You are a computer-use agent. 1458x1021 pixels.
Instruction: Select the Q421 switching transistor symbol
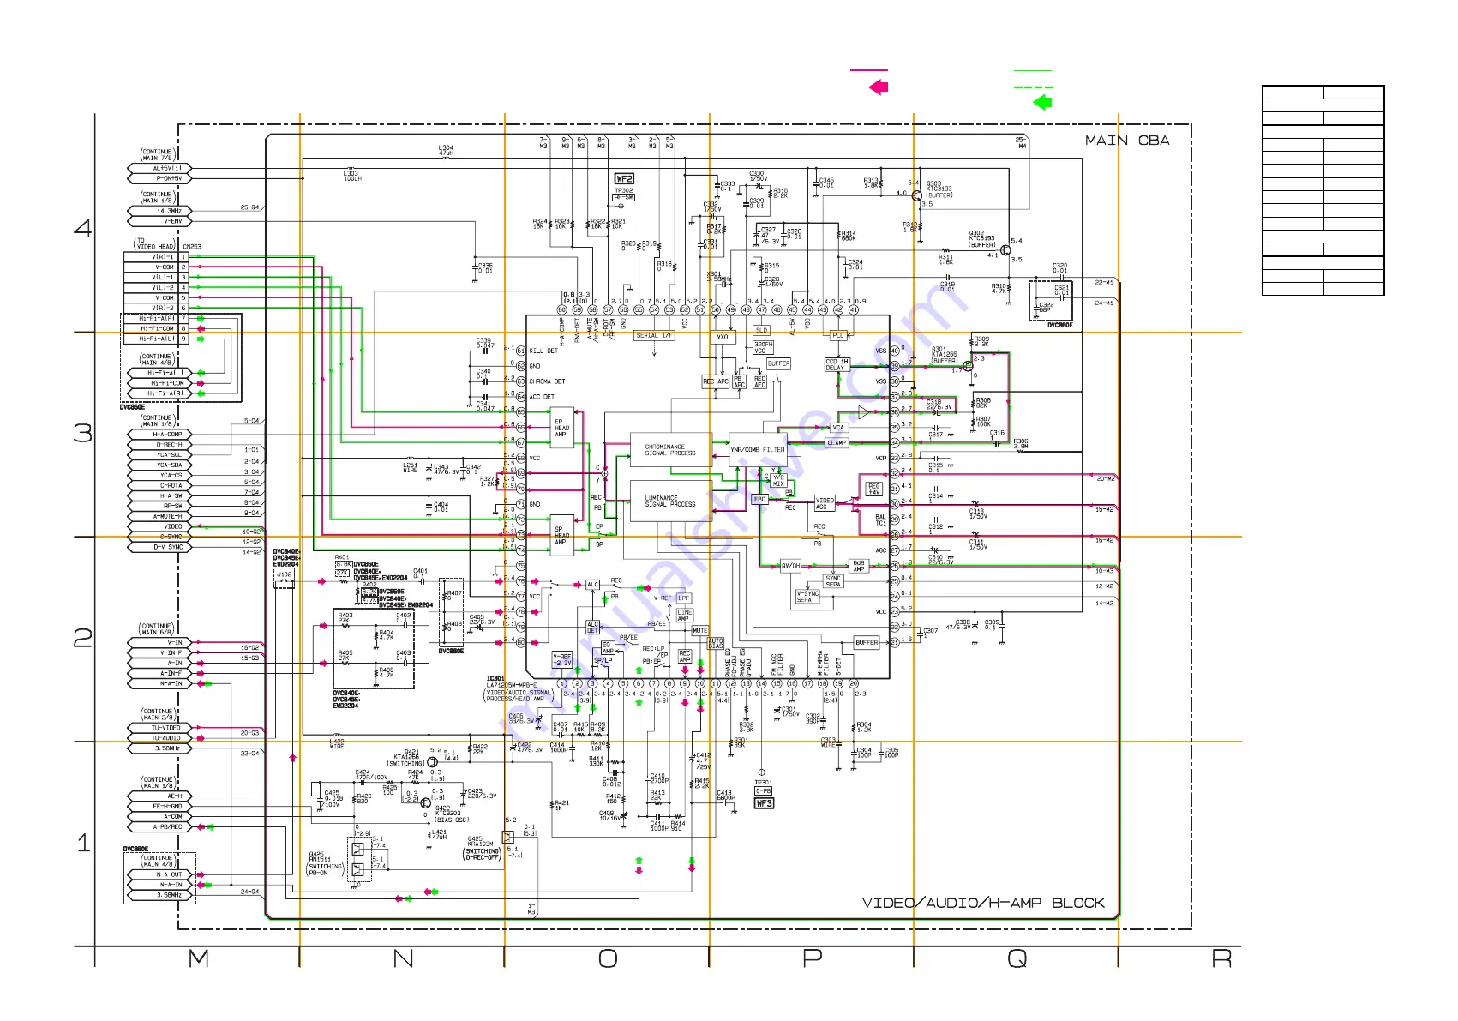(432, 762)
